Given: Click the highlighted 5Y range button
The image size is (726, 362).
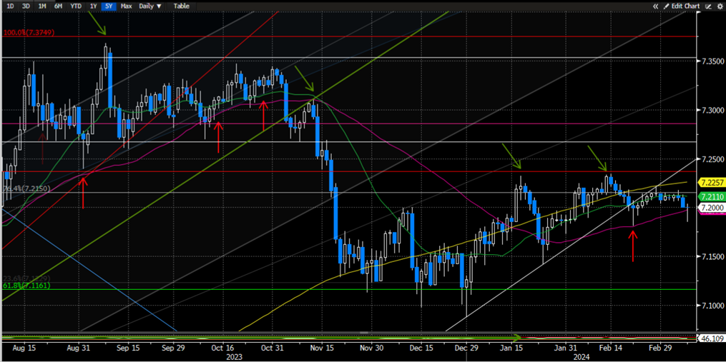Looking at the screenshot, I should (x=108, y=6).
